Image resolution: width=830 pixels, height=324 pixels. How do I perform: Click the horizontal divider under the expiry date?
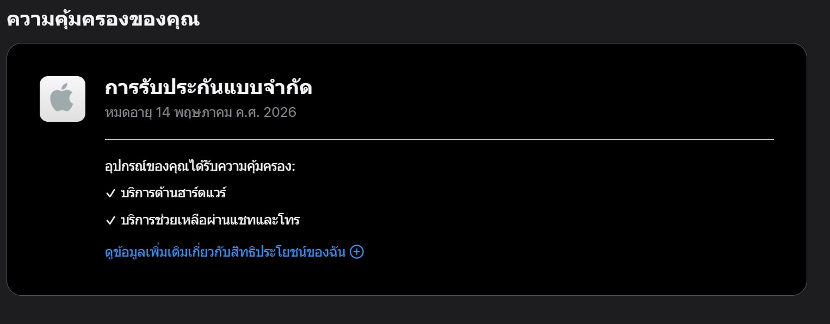pyautogui.click(x=439, y=140)
